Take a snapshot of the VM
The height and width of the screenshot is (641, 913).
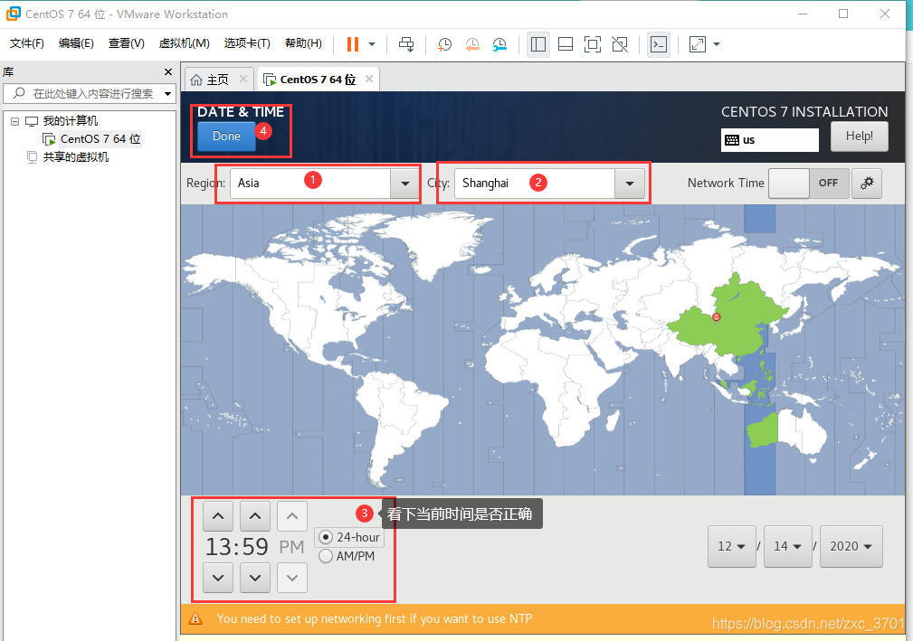(x=444, y=44)
